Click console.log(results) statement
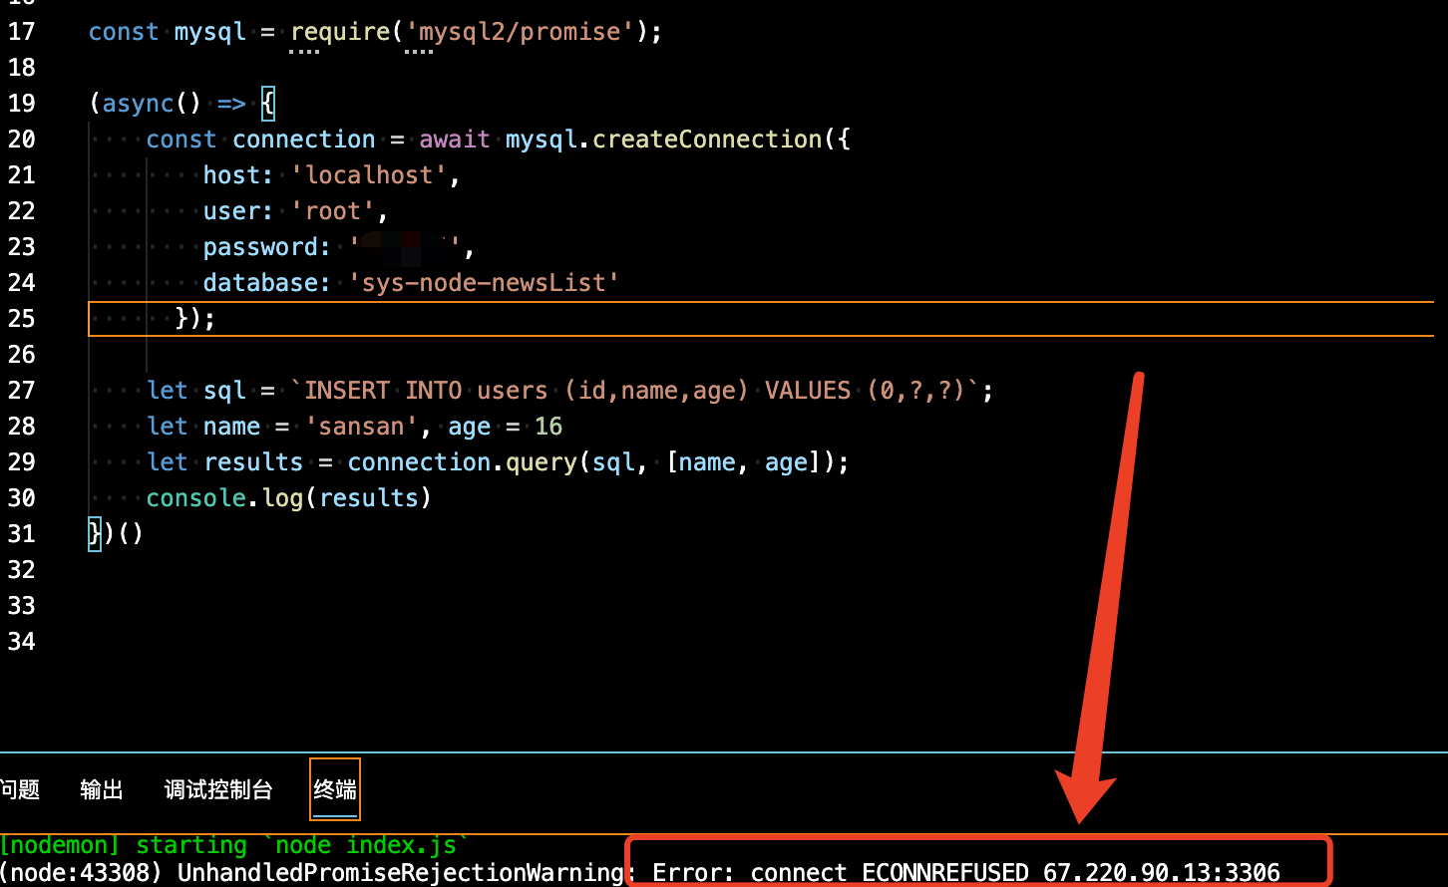This screenshot has width=1448, height=887. 289,498
